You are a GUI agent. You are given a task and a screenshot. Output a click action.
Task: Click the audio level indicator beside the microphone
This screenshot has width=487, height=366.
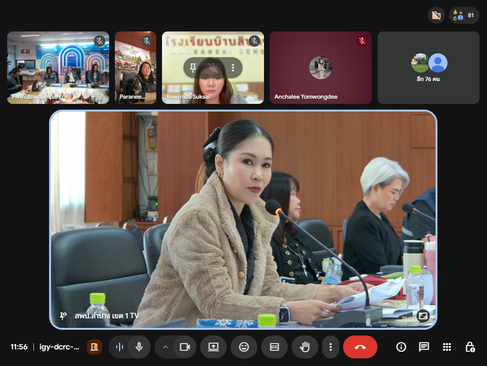(x=120, y=347)
